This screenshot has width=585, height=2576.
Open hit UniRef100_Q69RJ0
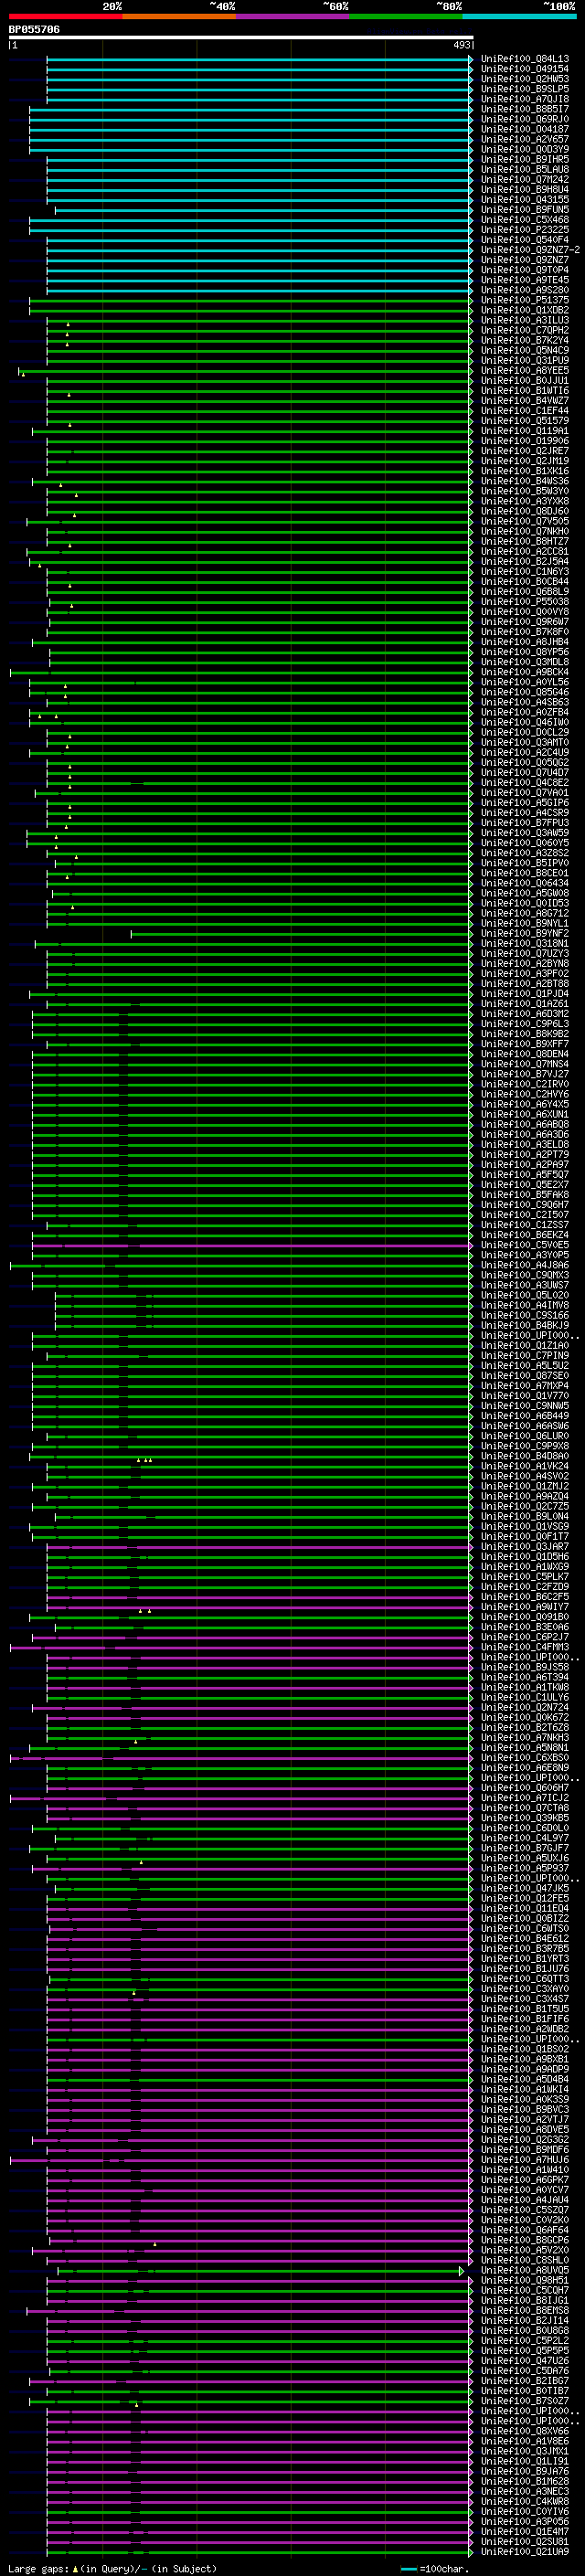tap(525, 119)
